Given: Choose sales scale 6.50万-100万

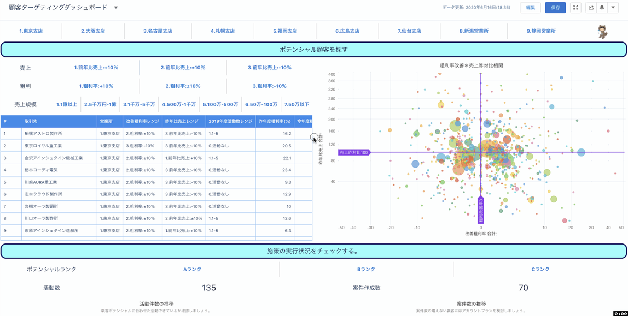Looking at the screenshot, I should 261,105.
